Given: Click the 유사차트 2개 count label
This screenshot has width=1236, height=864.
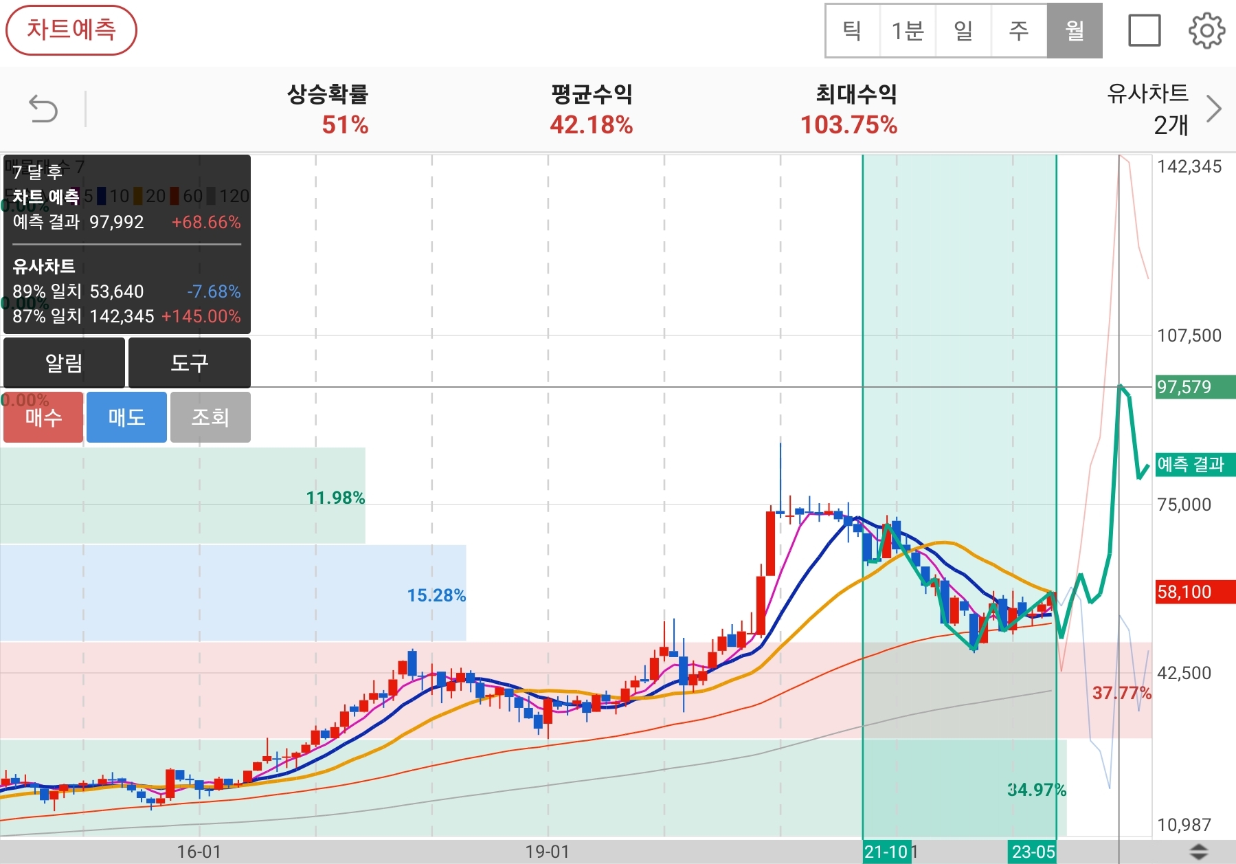Looking at the screenshot, I should [1147, 109].
